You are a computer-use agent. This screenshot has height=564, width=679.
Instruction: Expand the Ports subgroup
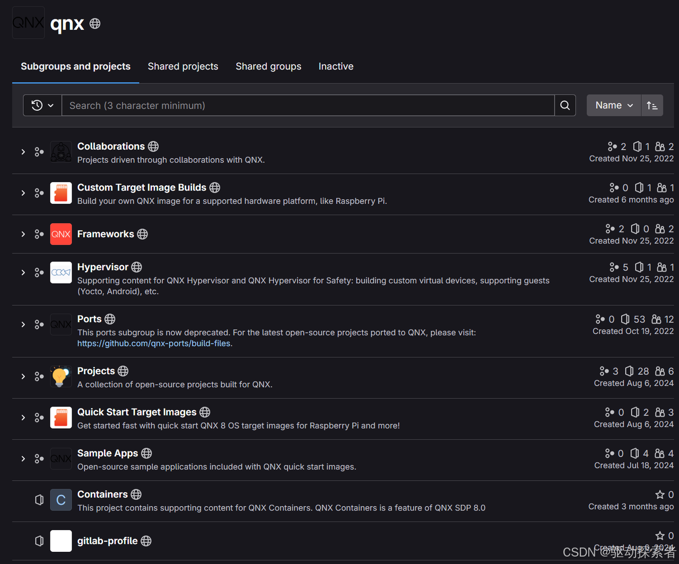click(23, 324)
